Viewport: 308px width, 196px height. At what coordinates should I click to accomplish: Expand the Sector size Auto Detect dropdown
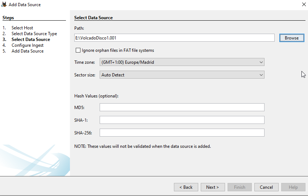tap(182, 75)
